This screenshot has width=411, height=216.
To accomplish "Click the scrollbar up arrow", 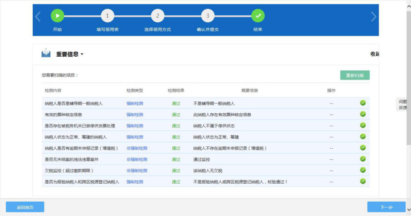I will coord(409,6).
